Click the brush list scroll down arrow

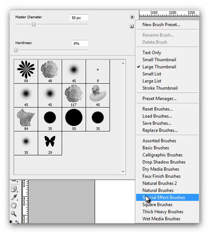123,171
